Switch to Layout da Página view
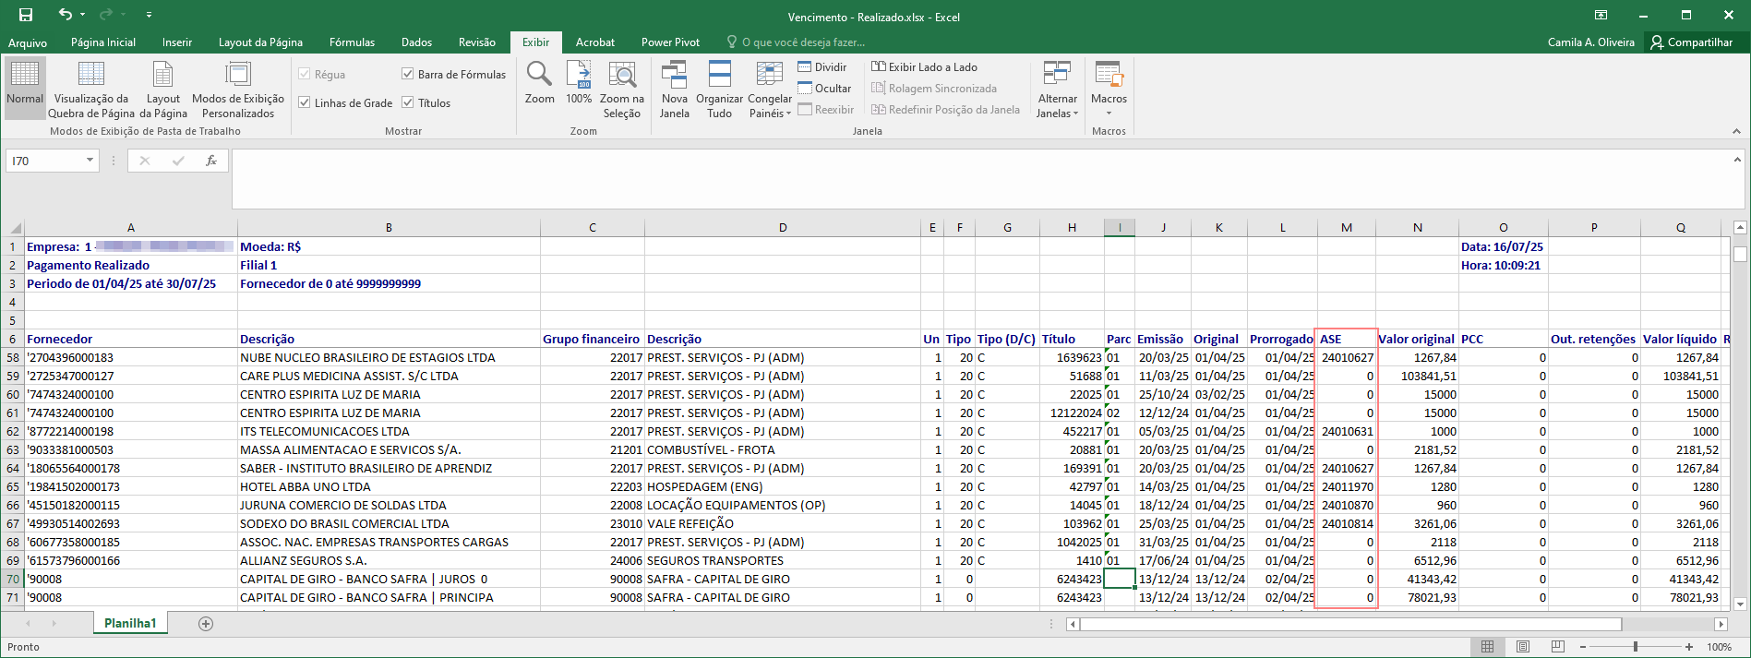This screenshot has width=1751, height=658. [163, 88]
